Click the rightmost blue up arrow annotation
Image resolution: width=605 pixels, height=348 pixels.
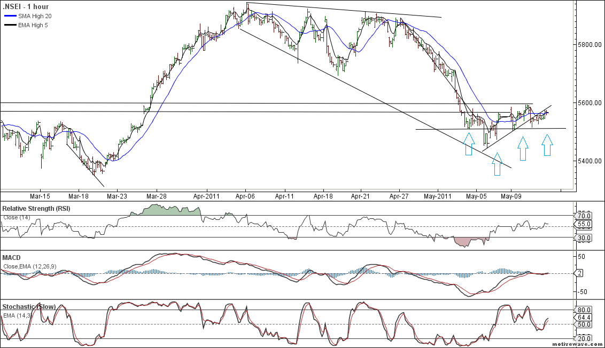(547, 145)
